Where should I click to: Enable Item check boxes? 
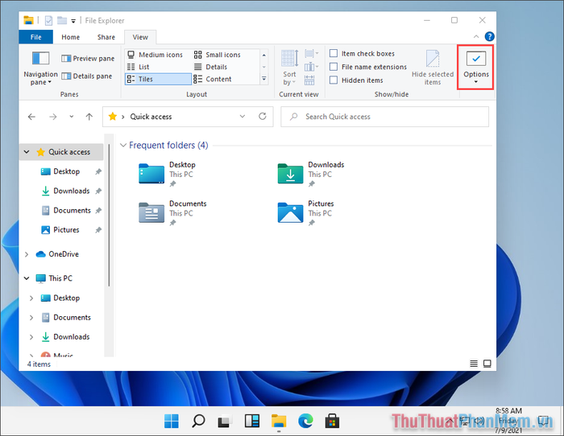334,54
